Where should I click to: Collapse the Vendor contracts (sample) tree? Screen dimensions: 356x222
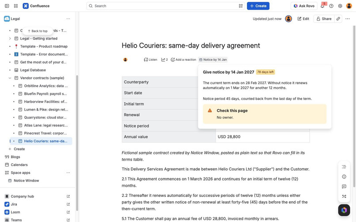click(10, 78)
